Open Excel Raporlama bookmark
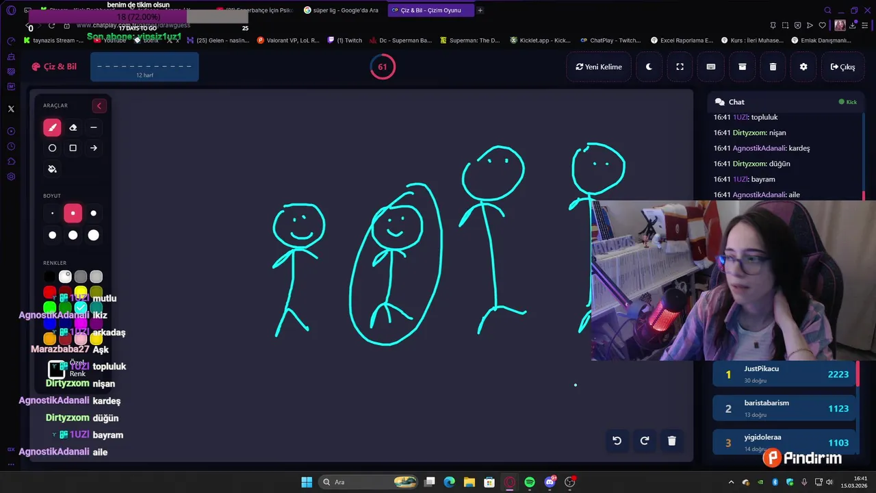The width and height of the screenshot is (876, 493). (682, 40)
